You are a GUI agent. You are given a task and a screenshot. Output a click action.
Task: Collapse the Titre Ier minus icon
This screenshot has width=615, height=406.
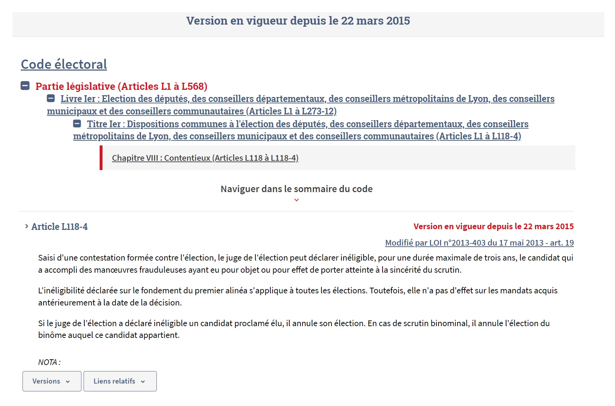(x=77, y=124)
